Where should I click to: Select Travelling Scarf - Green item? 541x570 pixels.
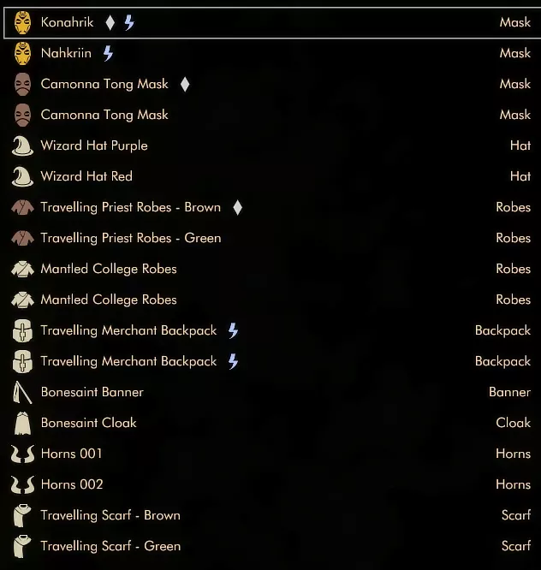(270, 546)
